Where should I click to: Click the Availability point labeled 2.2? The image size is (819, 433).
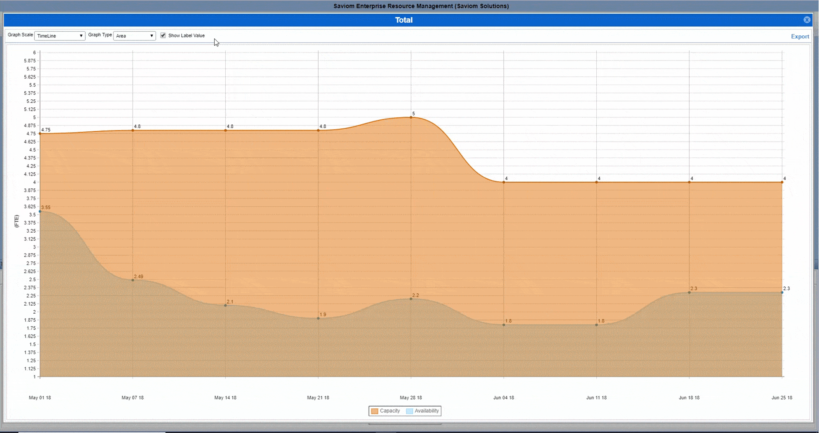tap(411, 299)
